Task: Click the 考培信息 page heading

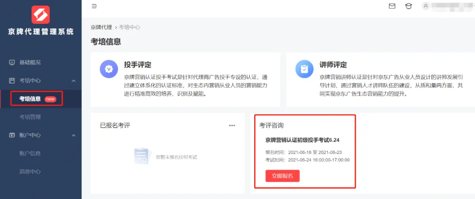Action: (x=106, y=41)
